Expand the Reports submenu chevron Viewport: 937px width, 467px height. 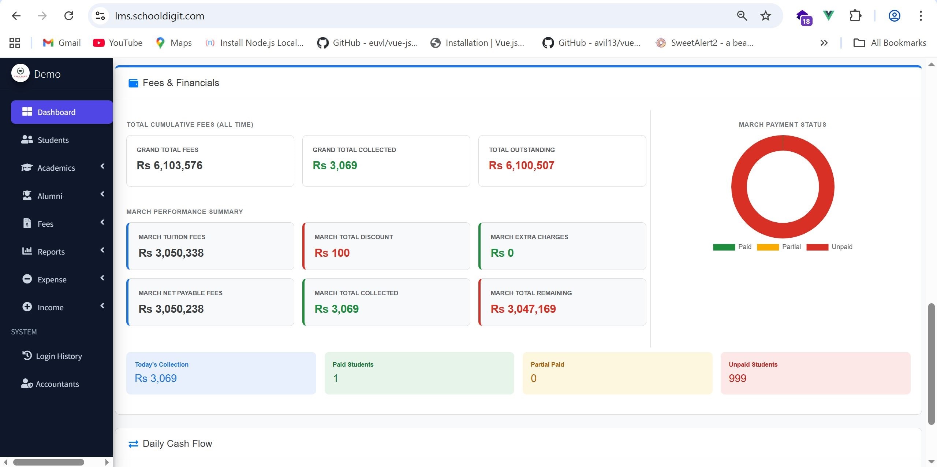102,250
